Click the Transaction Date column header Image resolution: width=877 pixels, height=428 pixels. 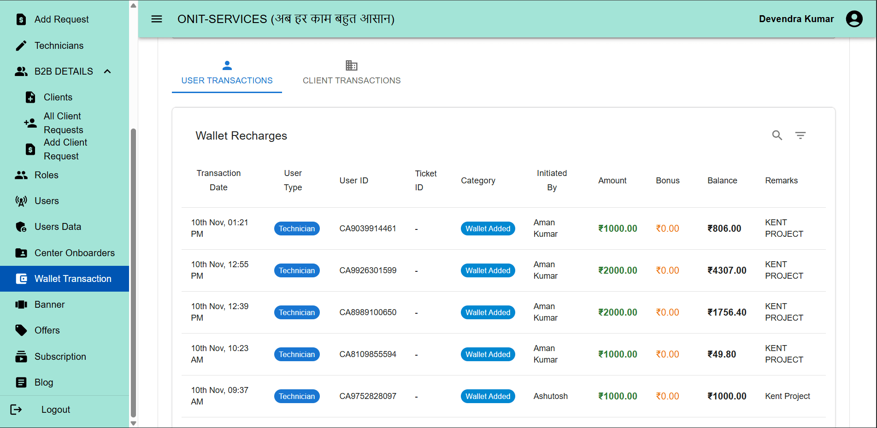pyautogui.click(x=218, y=180)
